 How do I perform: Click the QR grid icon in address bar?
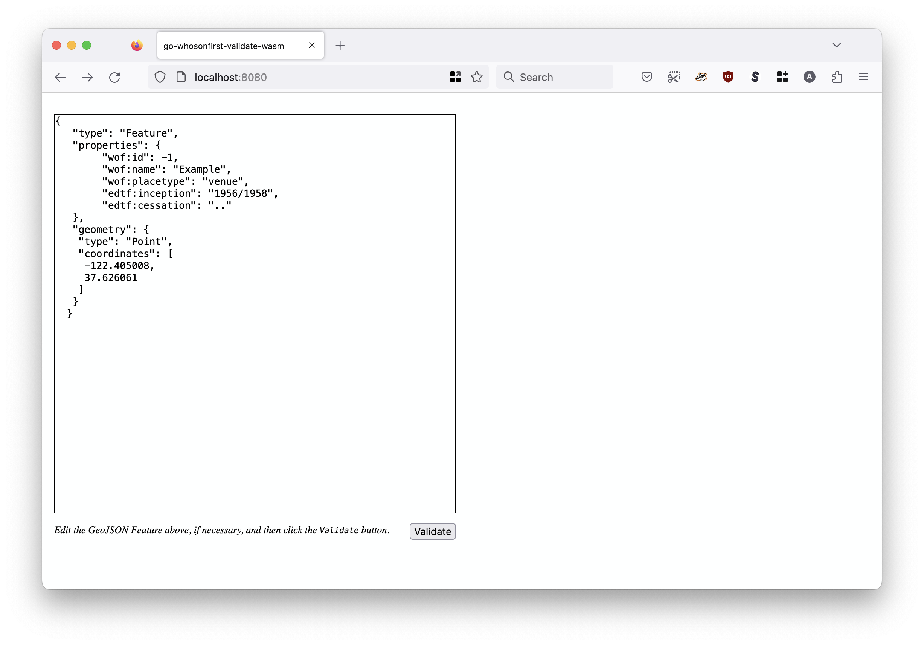click(455, 77)
